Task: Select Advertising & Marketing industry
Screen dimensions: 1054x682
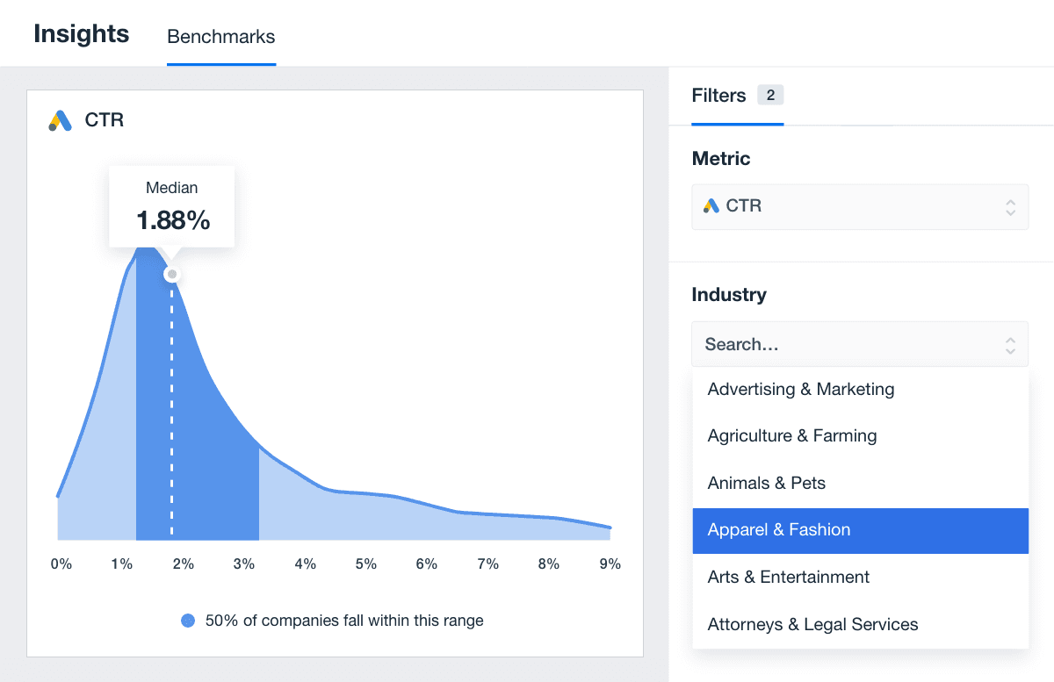Action: pos(801,389)
